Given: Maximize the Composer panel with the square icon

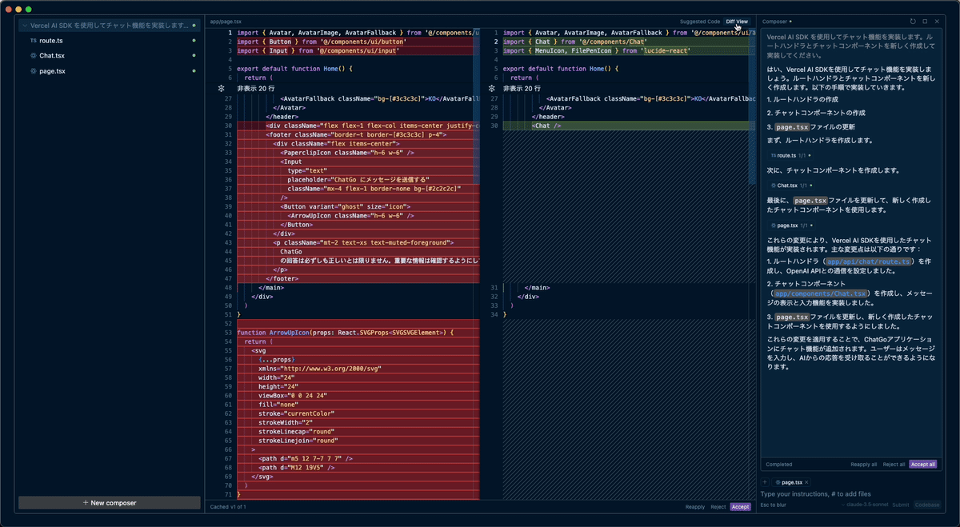Looking at the screenshot, I should tap(925, 22).
